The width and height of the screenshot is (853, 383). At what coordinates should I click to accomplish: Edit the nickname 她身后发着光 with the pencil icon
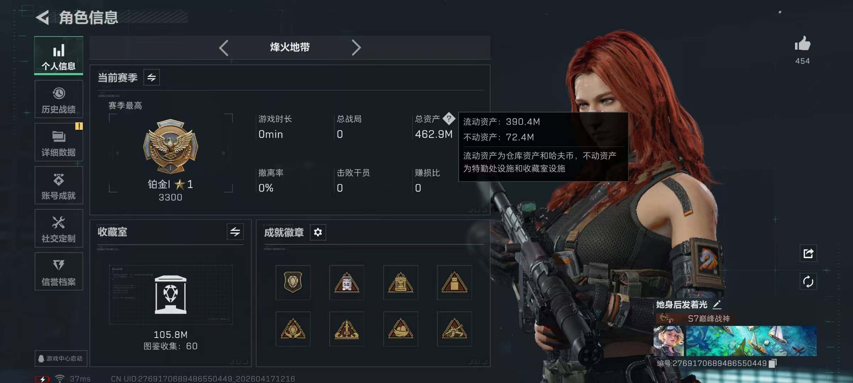click(717, 305)
